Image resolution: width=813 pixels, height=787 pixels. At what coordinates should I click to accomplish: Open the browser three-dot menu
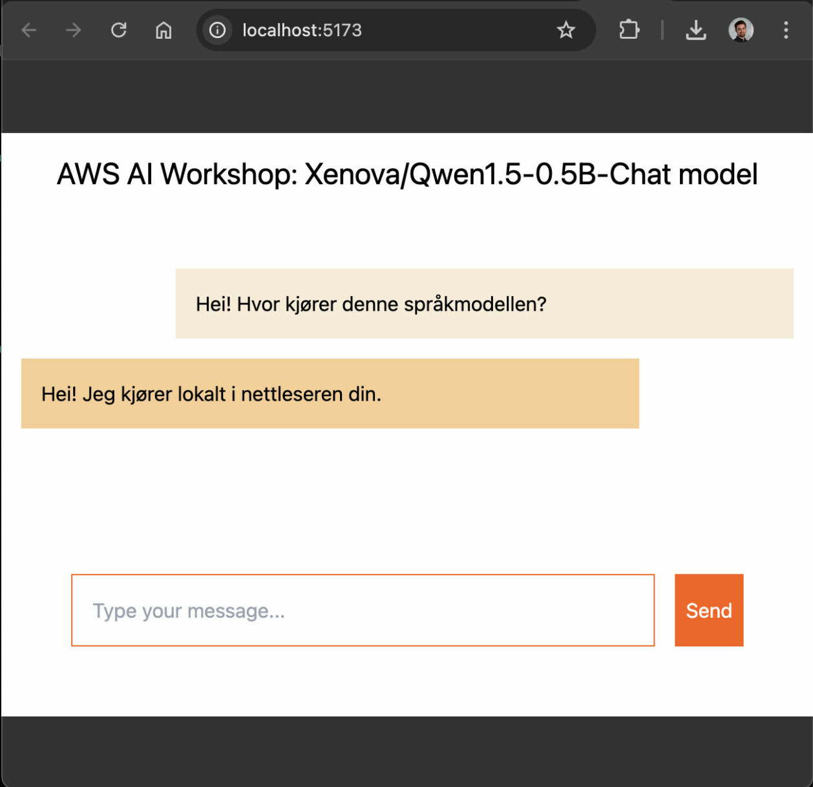[786, 30]
